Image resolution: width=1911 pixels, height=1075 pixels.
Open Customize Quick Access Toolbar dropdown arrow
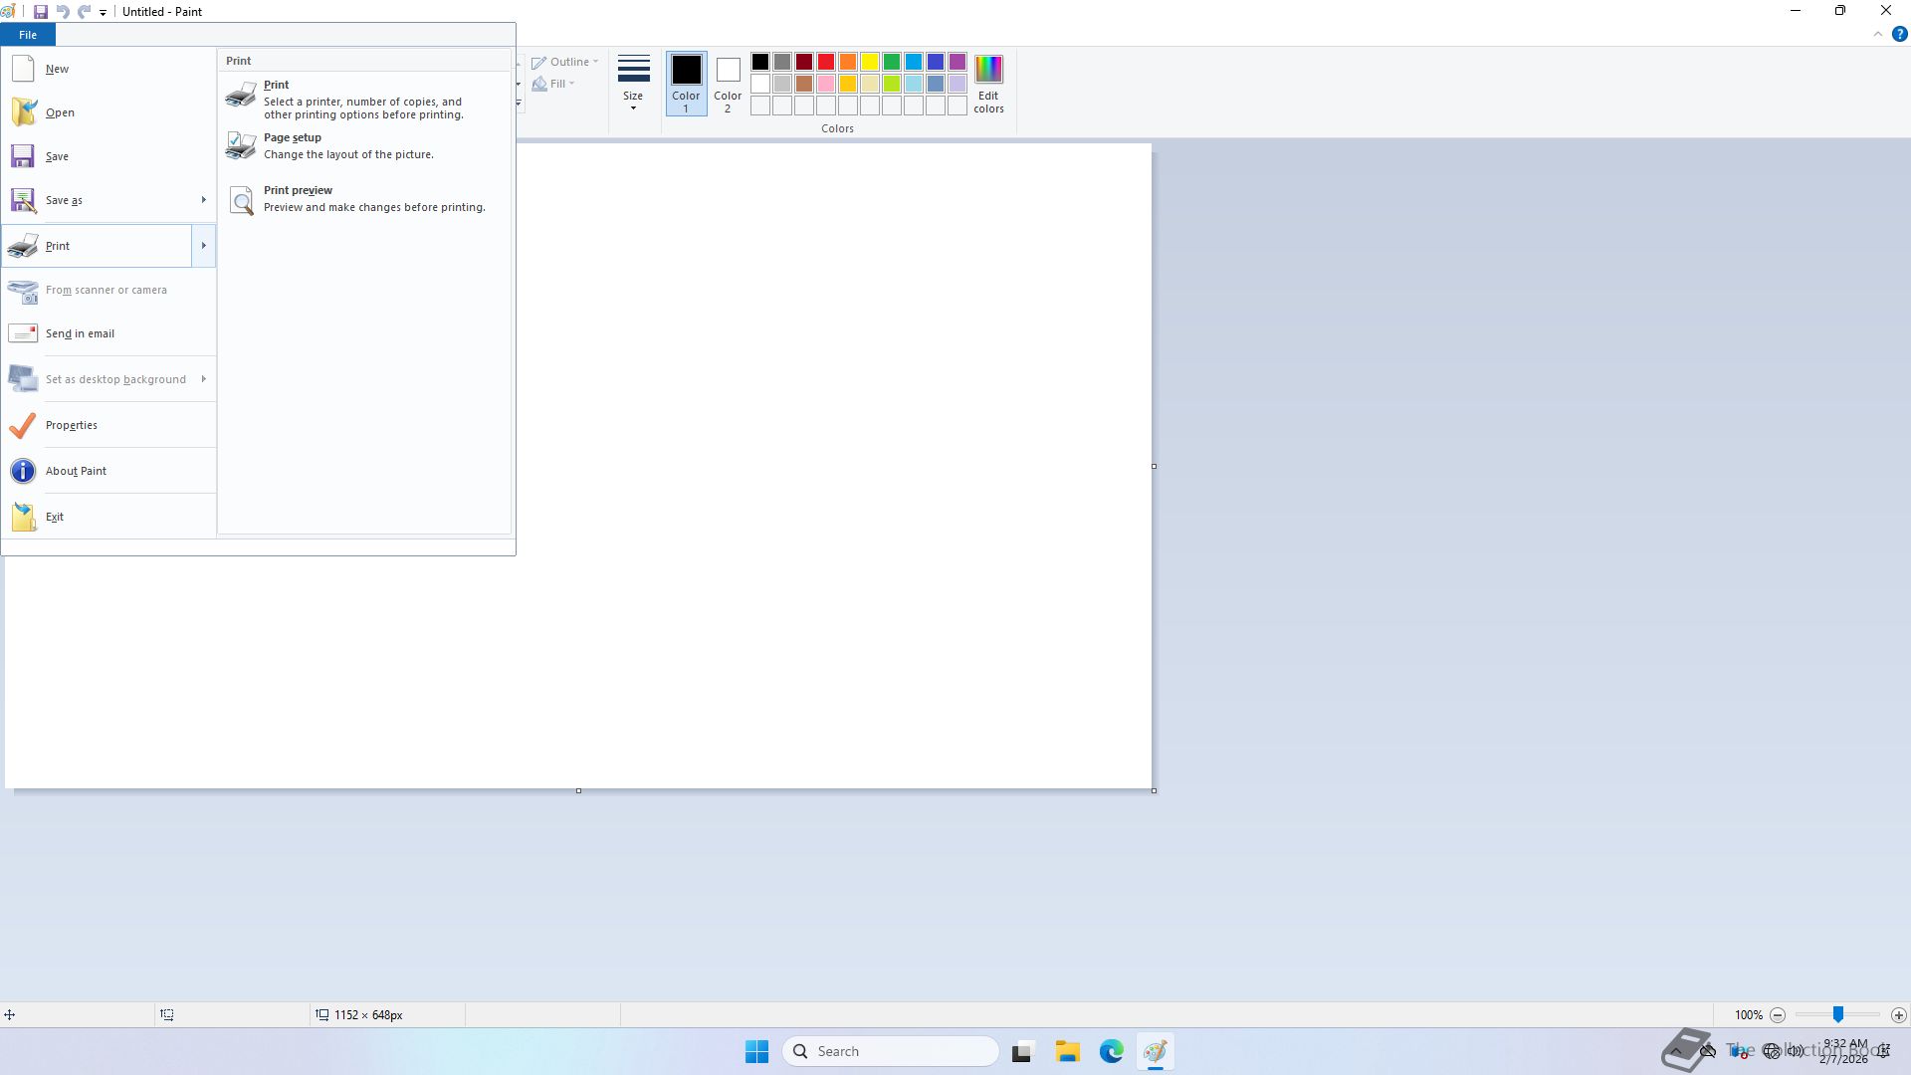tap(103, 13)
